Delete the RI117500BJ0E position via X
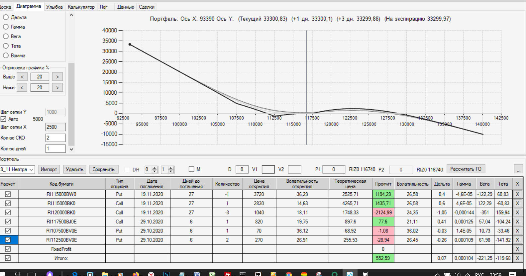526x276 pixels. (517, 222)
